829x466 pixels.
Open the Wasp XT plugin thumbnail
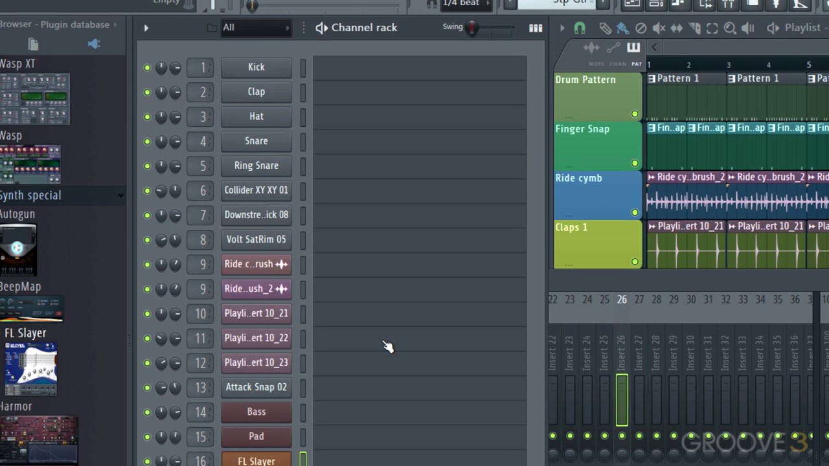point(35,99)
